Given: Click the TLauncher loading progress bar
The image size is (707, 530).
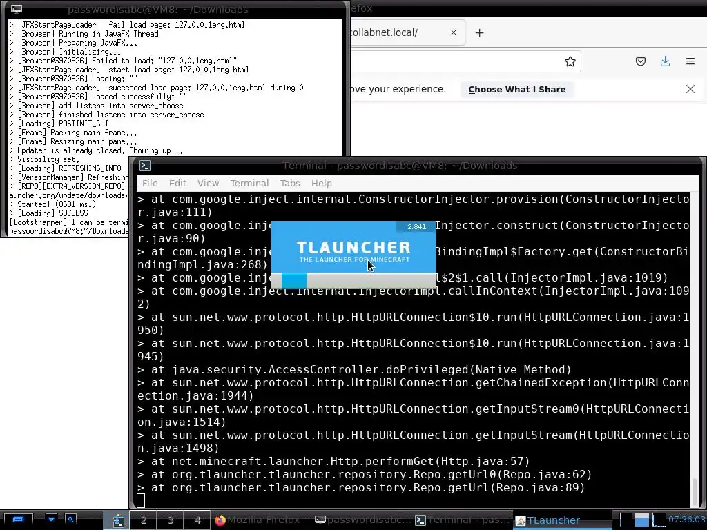Looking at the screenshot, I should coord(353,280).
